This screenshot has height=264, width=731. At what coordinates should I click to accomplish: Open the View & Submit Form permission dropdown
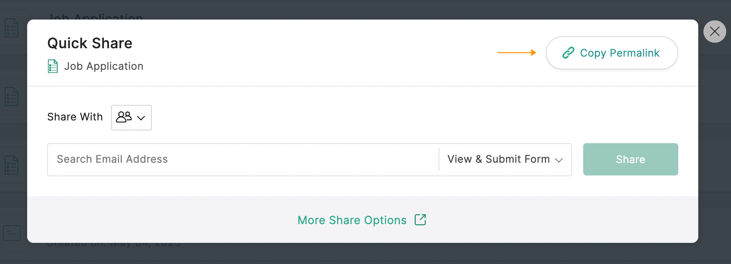[505, 160]
